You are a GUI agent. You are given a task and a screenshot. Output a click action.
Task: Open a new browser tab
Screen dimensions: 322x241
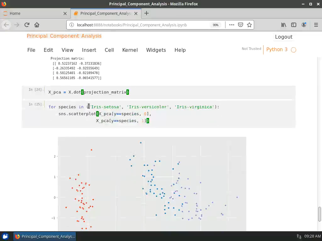147,13
